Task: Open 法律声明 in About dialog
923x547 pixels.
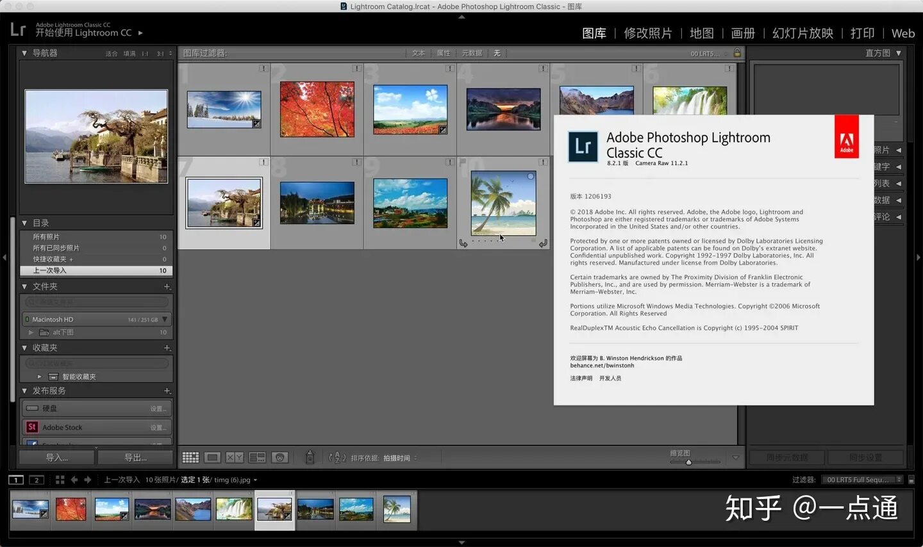Action: click(x=581, y=379)
